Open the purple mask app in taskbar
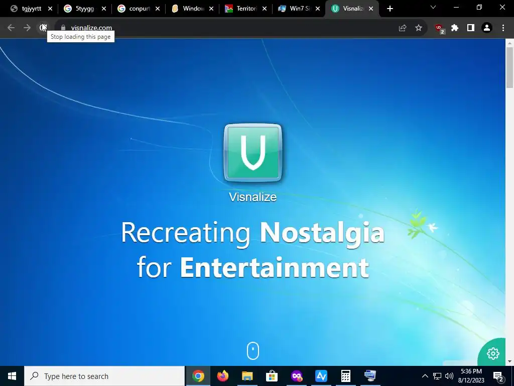The width and height of the screenshot is (514, 386). [296, 376]
